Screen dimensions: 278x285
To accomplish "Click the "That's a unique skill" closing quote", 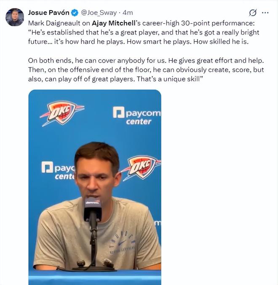I will coord(170,79).
